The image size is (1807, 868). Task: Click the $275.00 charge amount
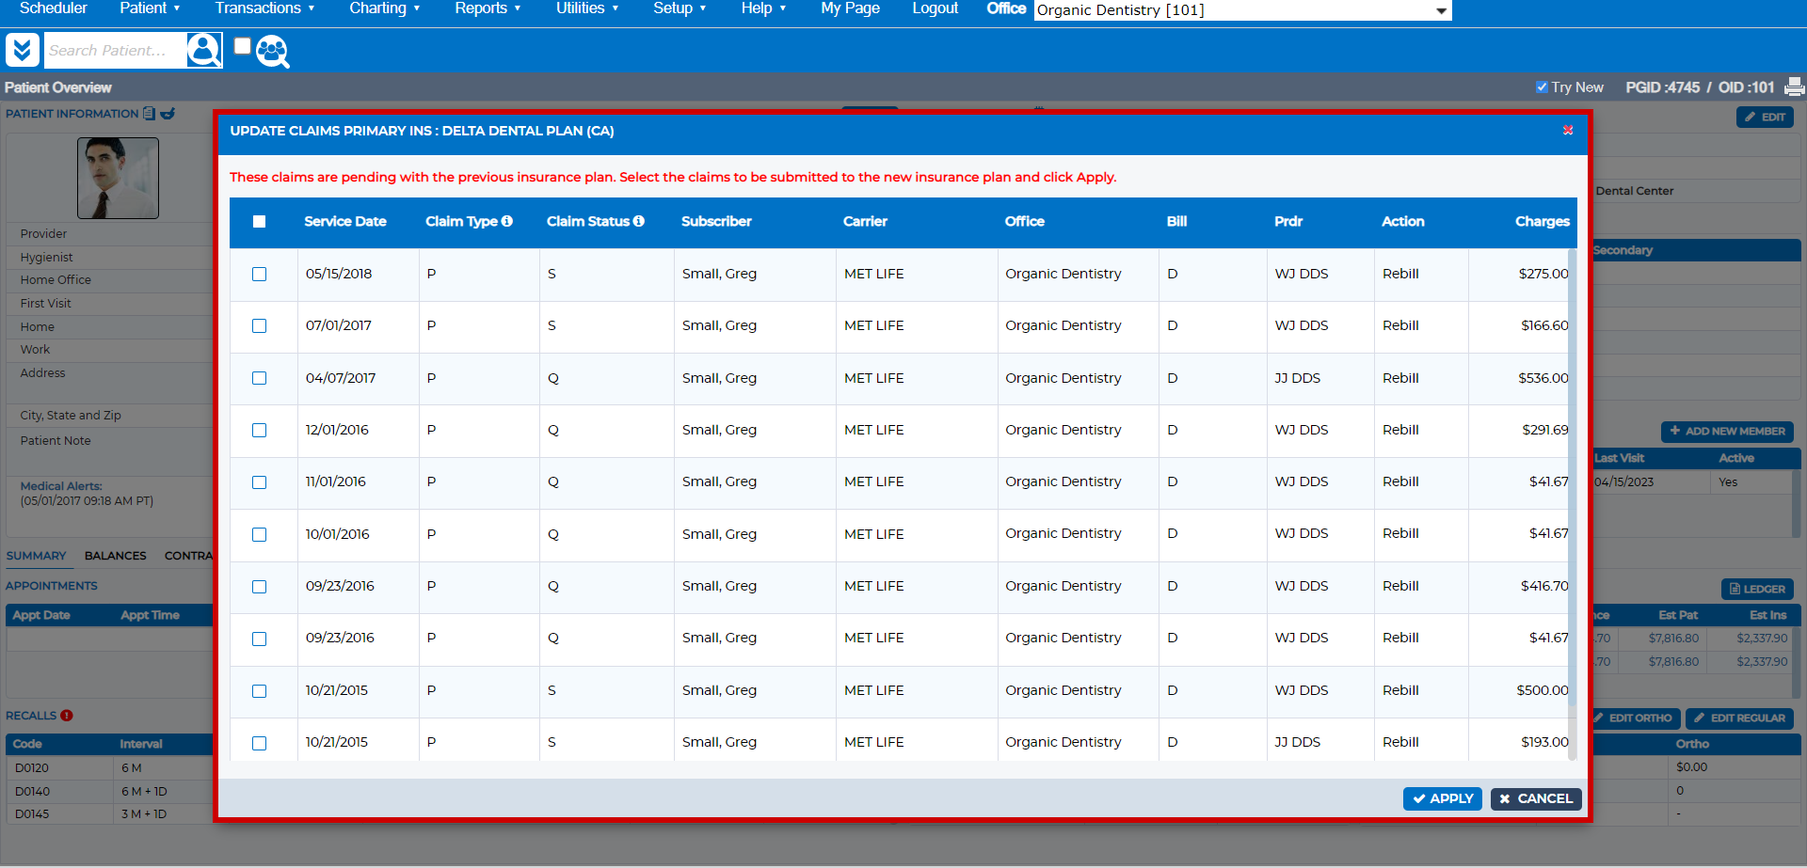pos(1543,274)
